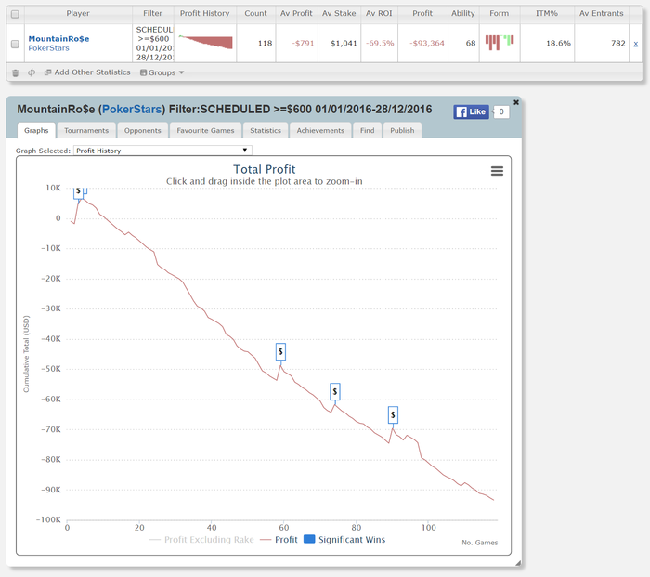650x577 pixels.
Task: Switch to the Graphs tab
Action: coord(36,130)
